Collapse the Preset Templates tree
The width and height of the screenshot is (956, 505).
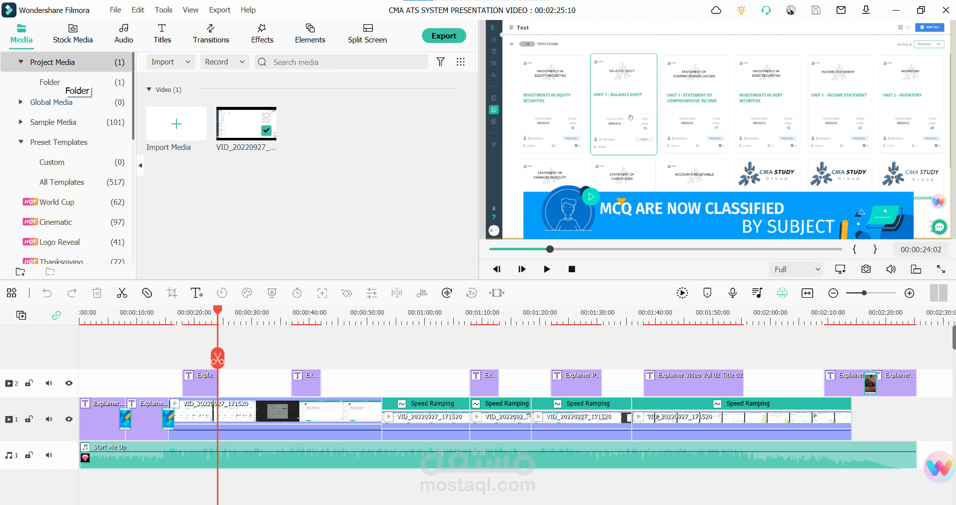click(21, 142)
